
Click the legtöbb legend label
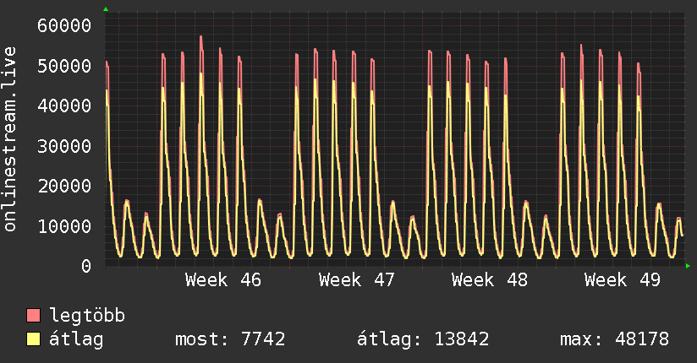87,316
